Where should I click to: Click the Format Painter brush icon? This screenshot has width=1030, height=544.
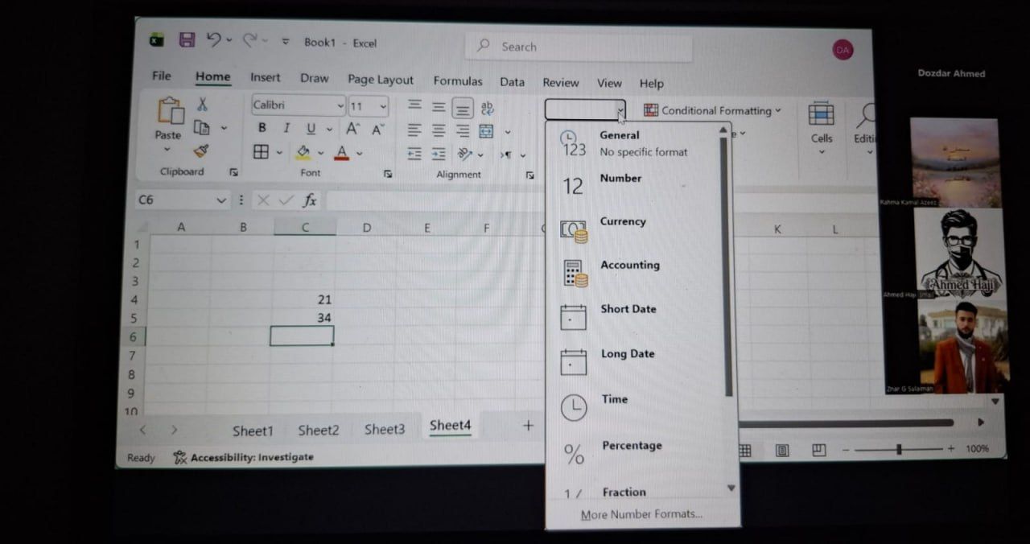[201, 150]
